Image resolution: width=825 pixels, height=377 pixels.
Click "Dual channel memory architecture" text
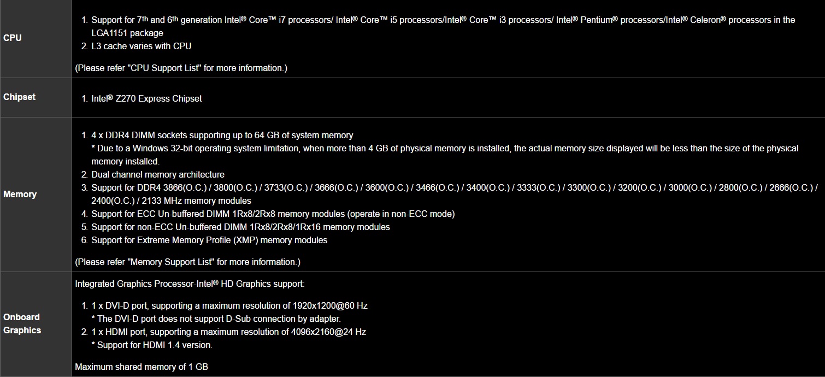[x=157, y=175]
